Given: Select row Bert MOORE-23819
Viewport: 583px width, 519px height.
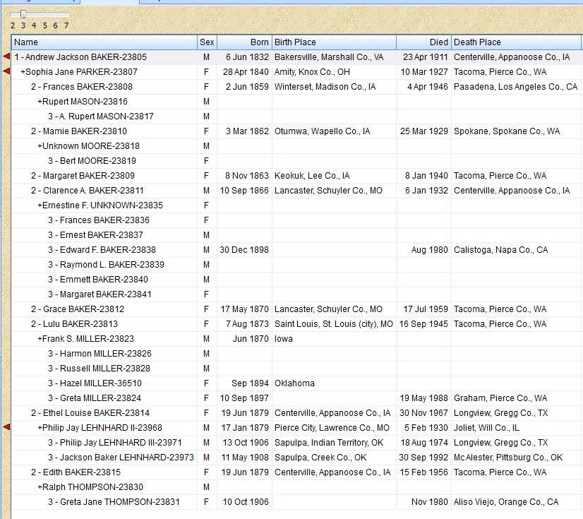Looking at the screenshot, I should tap(296, 161).
